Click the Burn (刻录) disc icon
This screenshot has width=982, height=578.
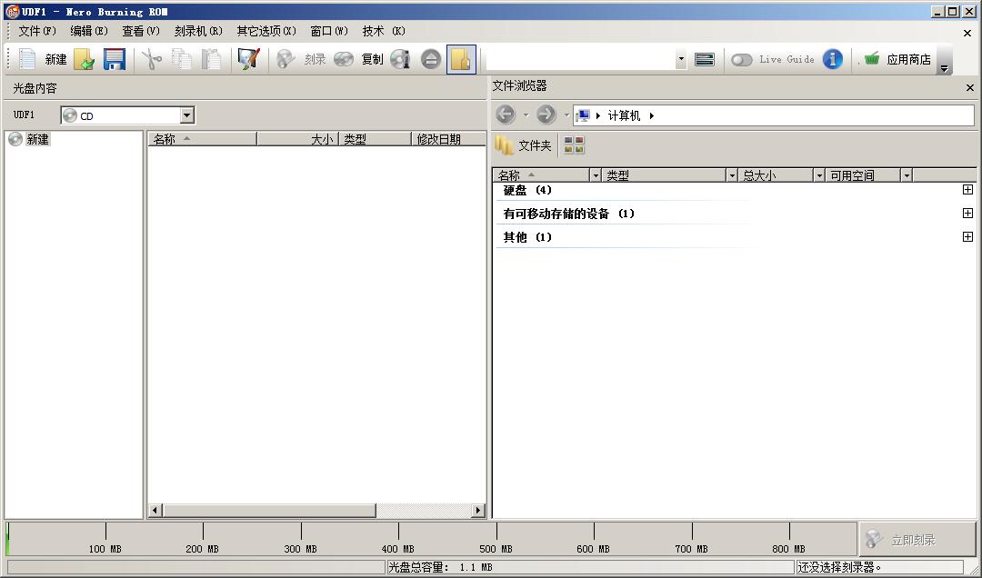(x=286, y=59)
